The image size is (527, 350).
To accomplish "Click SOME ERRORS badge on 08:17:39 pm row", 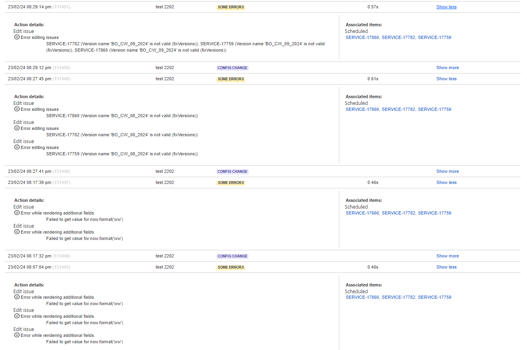I will click(231, 183).
